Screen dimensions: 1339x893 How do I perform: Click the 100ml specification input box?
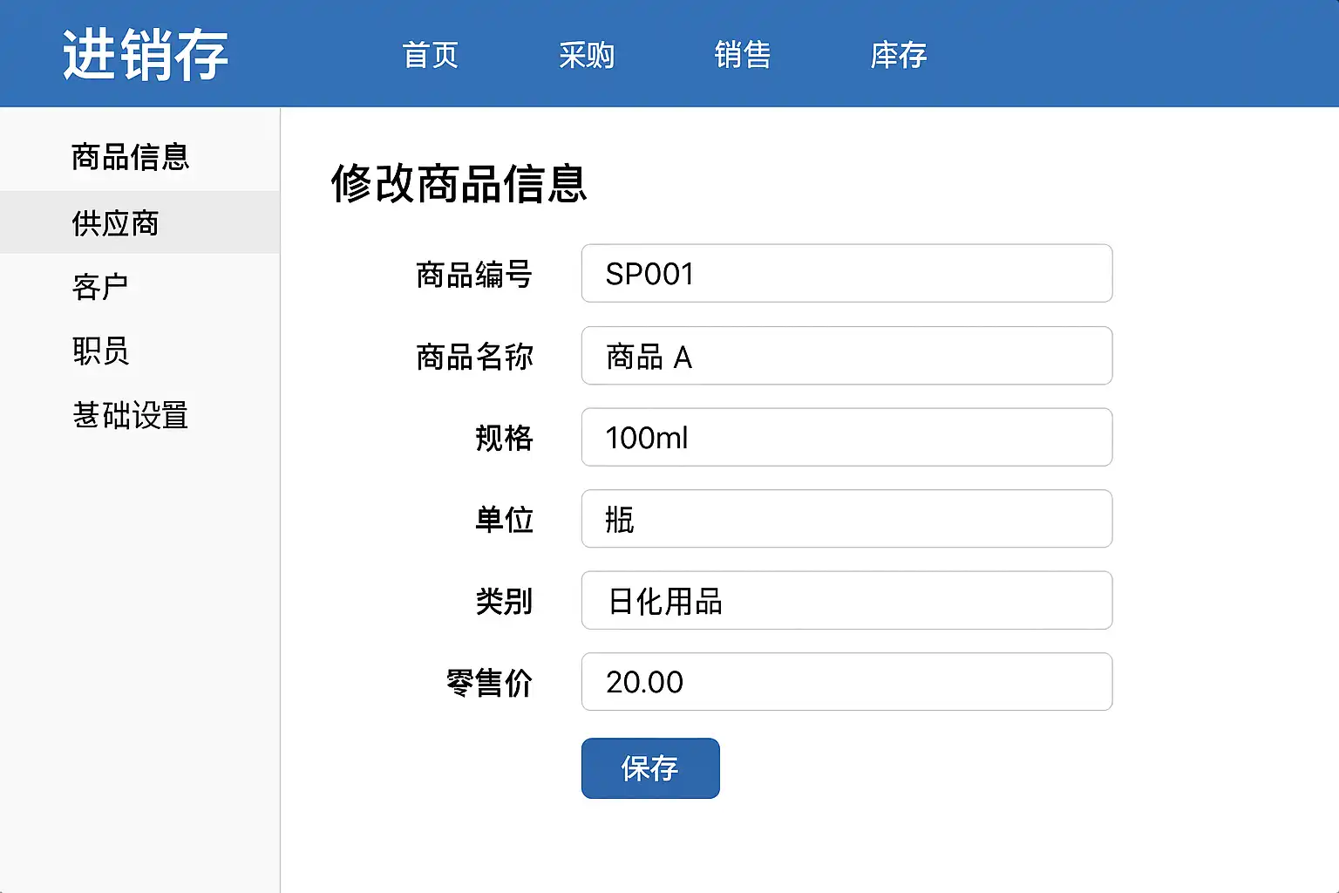(x=846, y=437)
